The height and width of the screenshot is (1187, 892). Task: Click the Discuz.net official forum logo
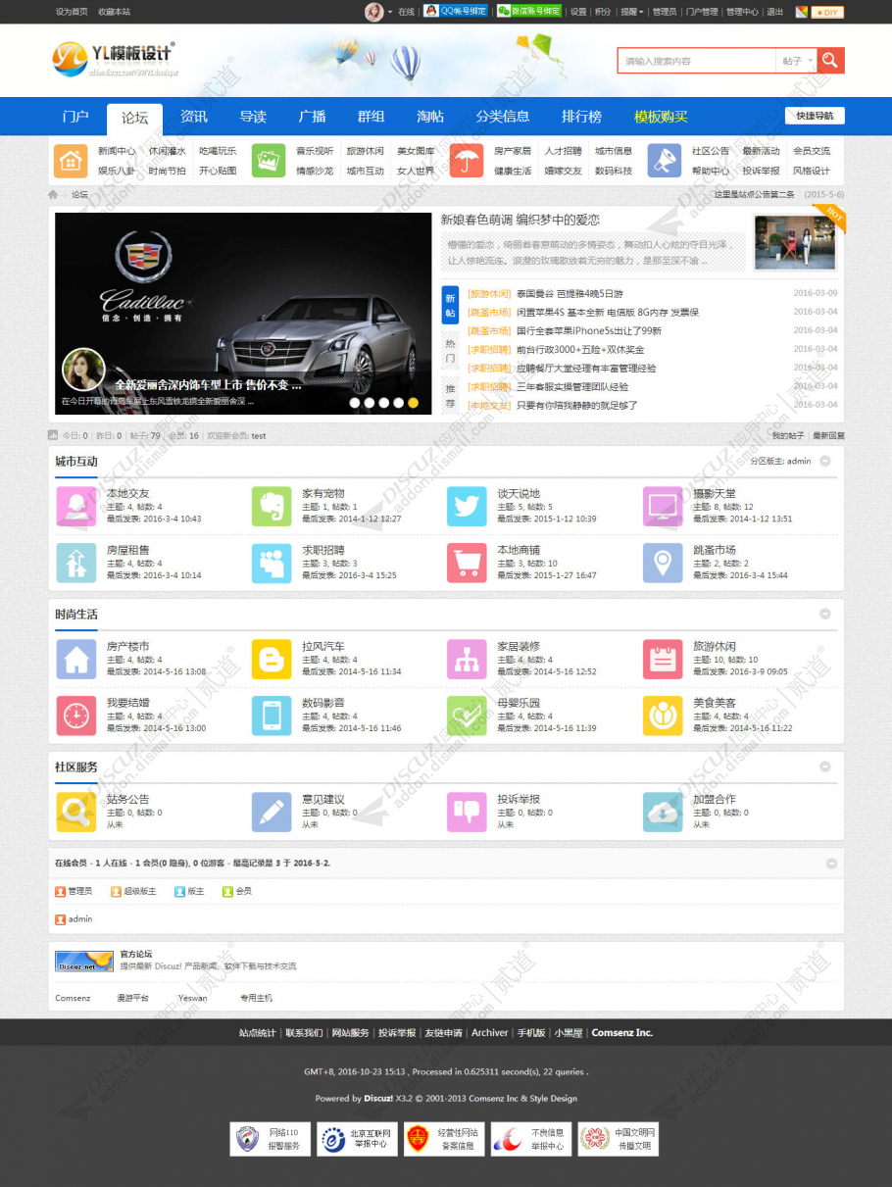coord(84,961)
